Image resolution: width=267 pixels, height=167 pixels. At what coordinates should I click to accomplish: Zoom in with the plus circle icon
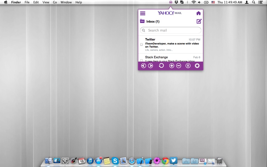(172, 66)
